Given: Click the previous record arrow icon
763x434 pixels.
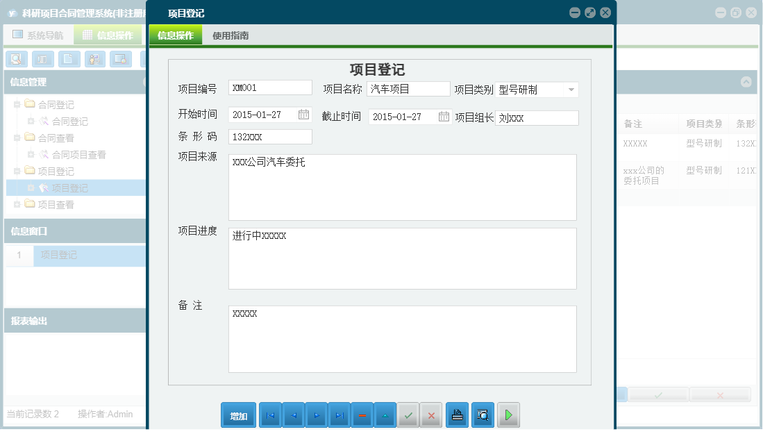Looking at the screenshot, I should 293,415.
